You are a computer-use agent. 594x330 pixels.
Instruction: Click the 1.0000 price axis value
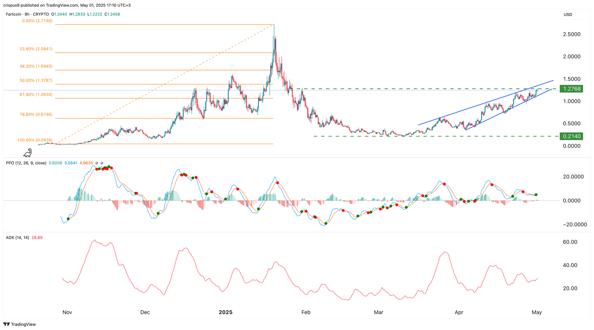tap(572, 101)
